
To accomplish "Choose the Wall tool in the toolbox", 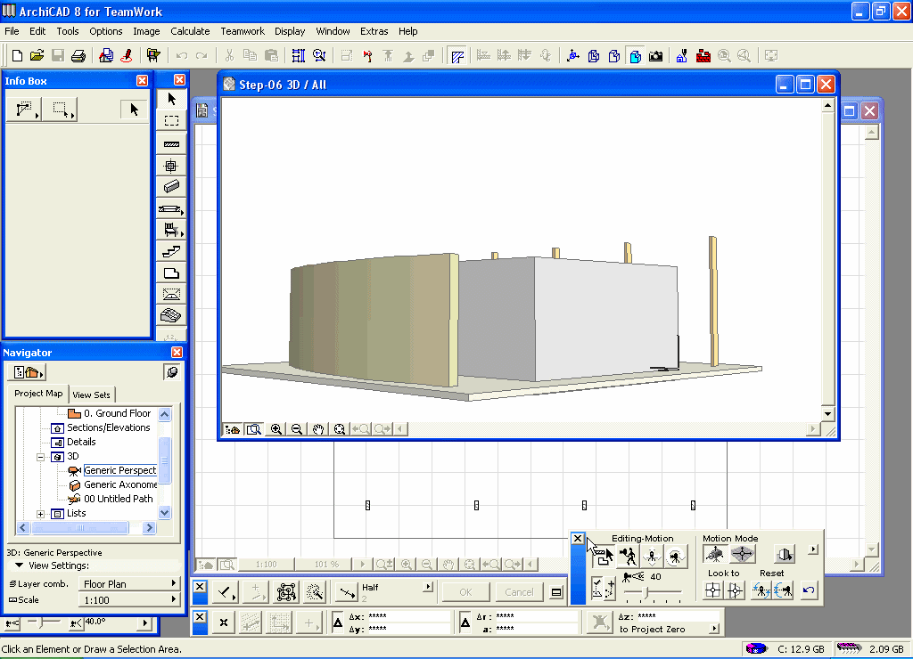I will (x=171, y=143).
